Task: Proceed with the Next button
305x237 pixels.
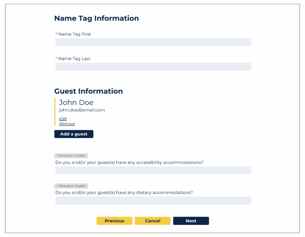Action: pyautogui.click(x=191, y=221)
